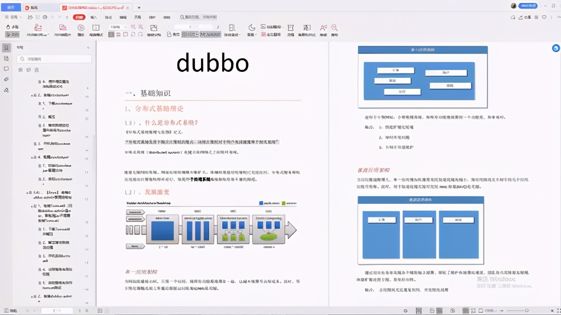561x315 pixels.
Task: Click the status bar page number field
Action: click(57, 311)
